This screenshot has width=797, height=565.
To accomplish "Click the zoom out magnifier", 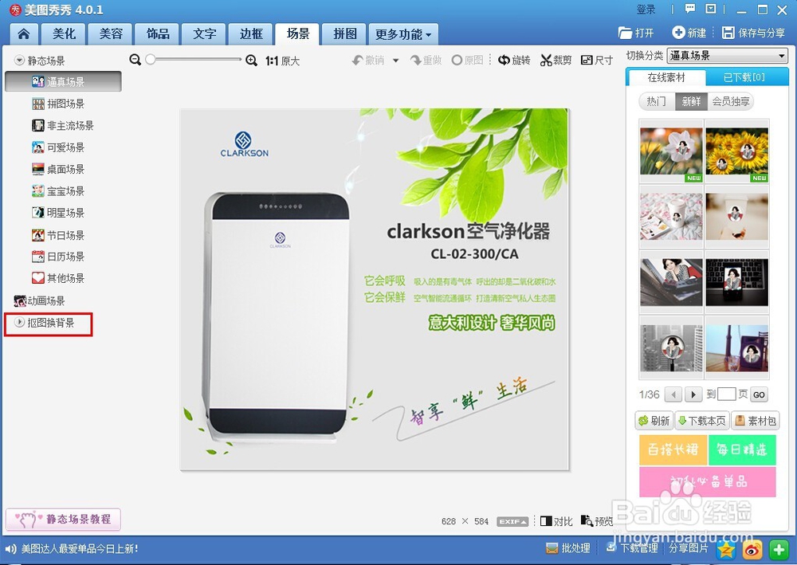I will coord(135,60).
